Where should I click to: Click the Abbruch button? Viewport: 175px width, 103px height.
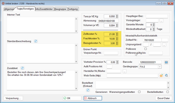92,98
